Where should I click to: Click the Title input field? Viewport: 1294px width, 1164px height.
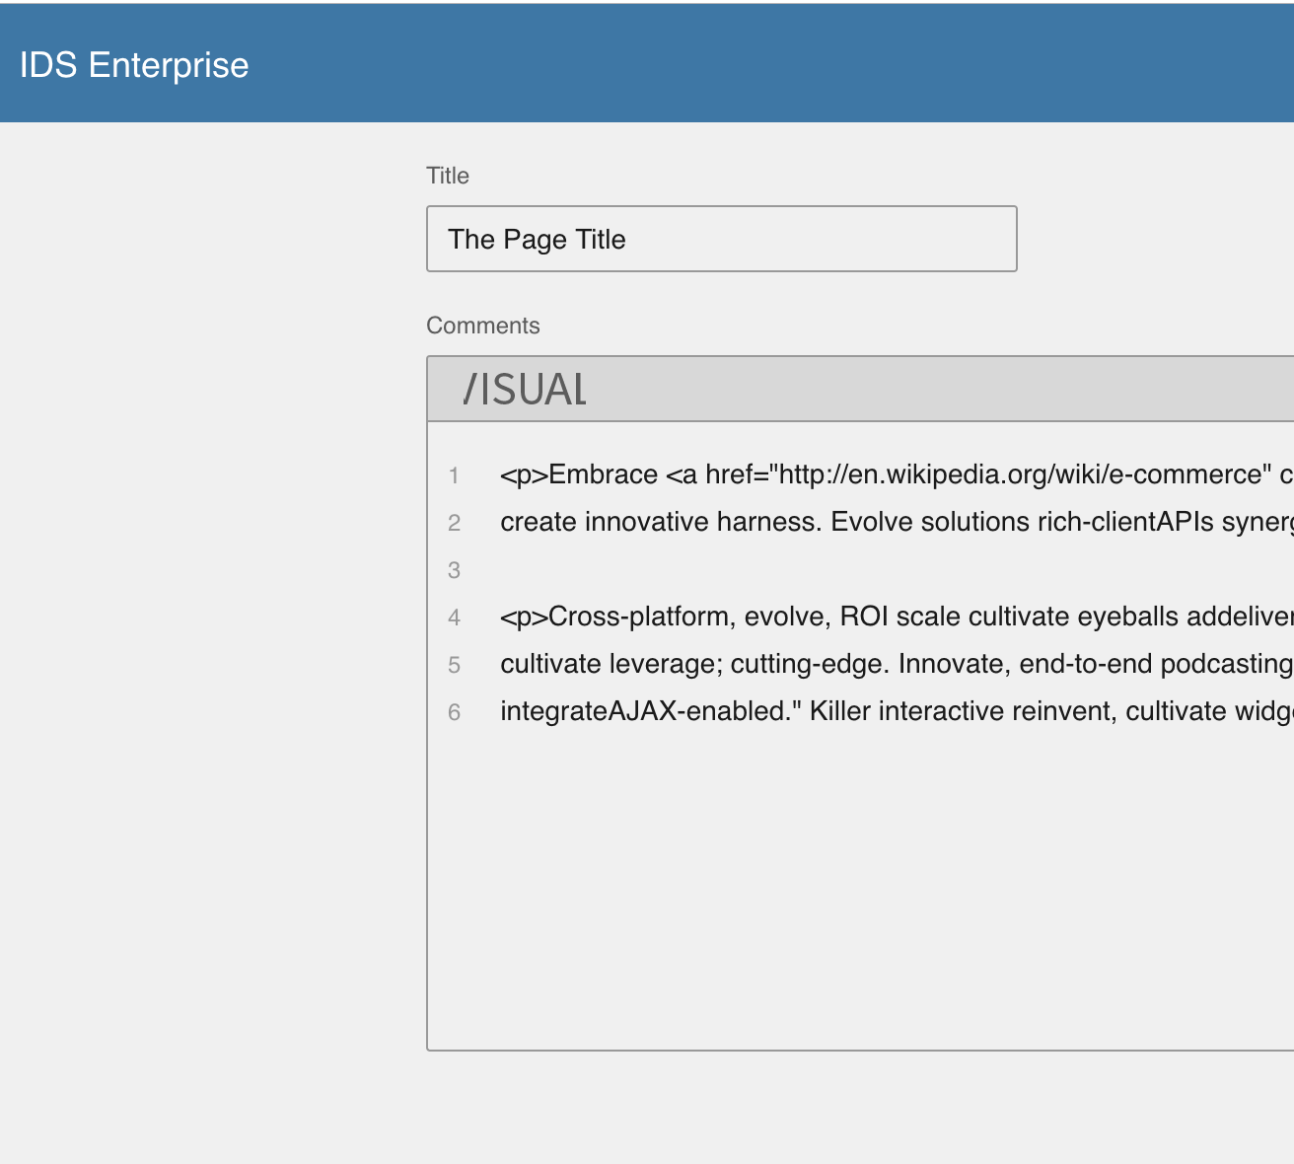[721, 239]
